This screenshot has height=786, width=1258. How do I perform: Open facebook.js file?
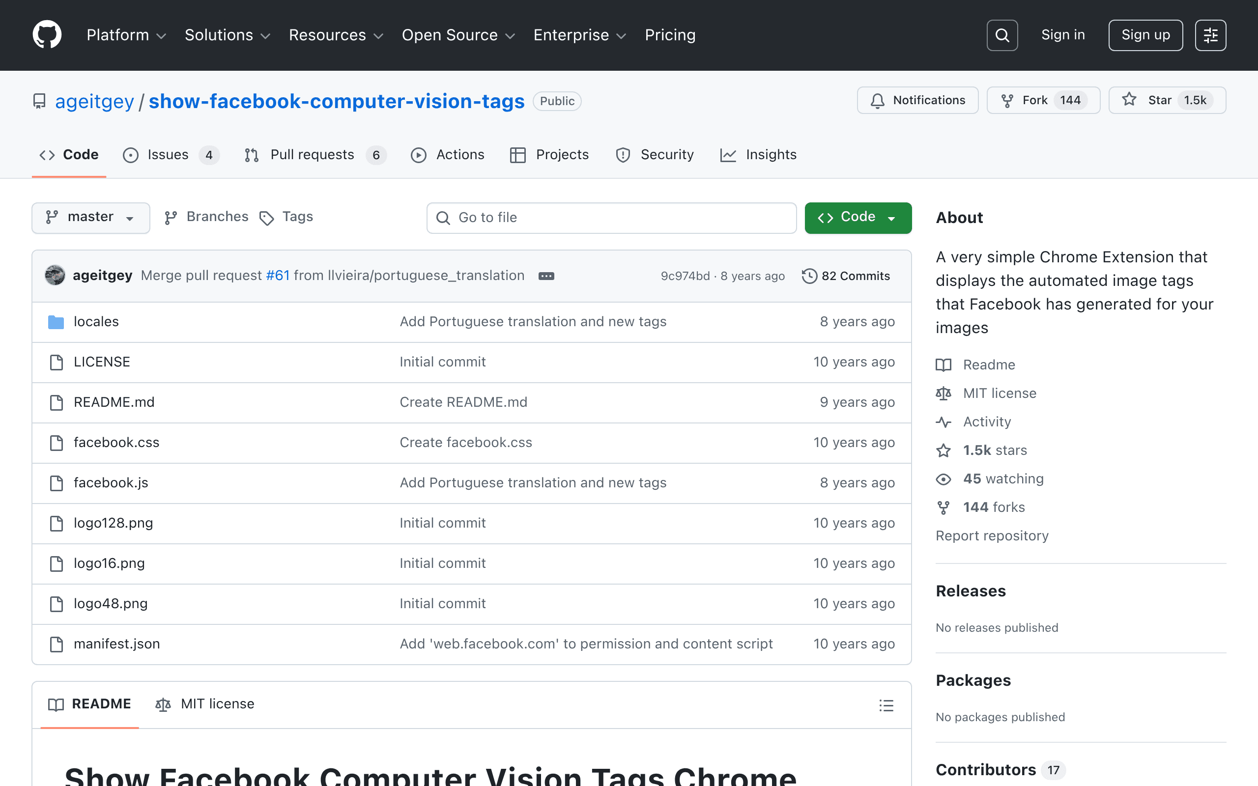pyautogui.click(x=111, y=483)
